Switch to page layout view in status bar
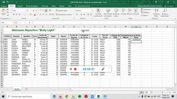Image resolution: width=177 pixels, height=99 pixels. (x=146, y=92)
